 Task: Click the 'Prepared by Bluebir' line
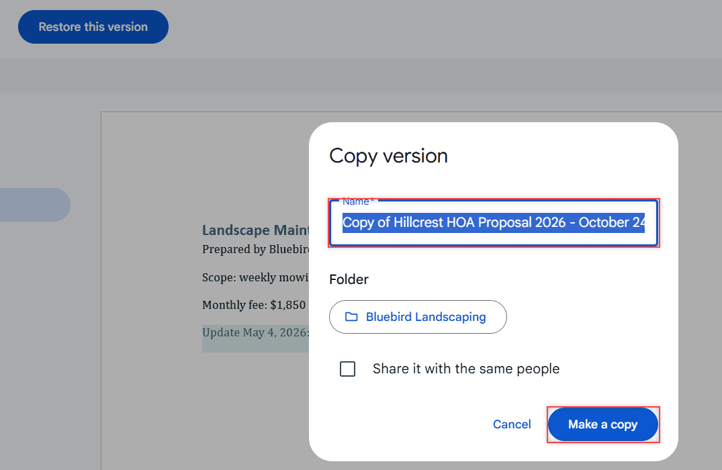pyautogui.click(x=256, y=249)
